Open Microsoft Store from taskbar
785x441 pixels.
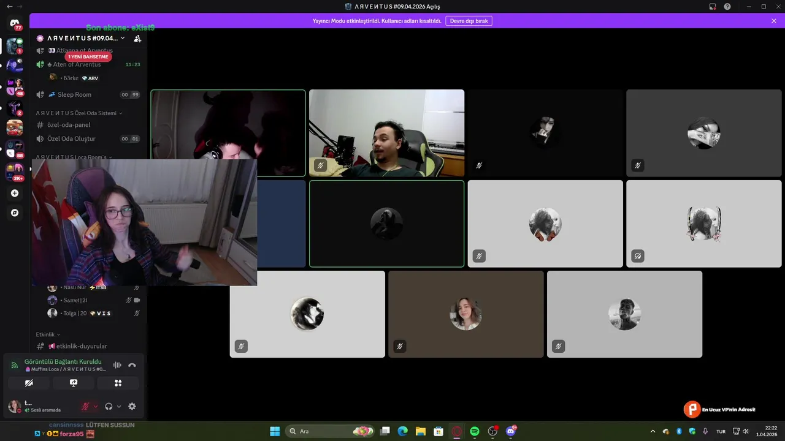tap(438, 431)
